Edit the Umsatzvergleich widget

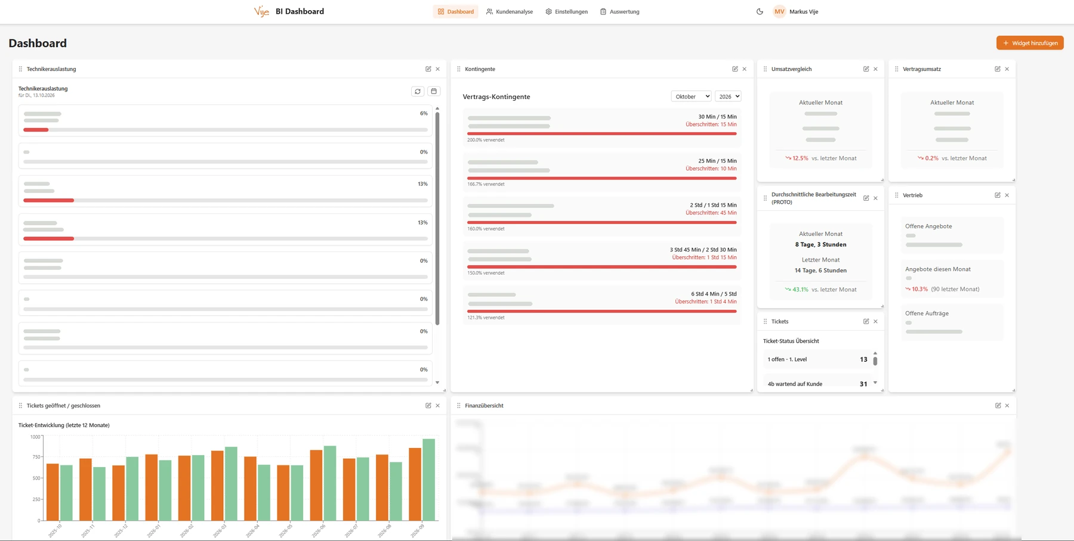point(866,69)
